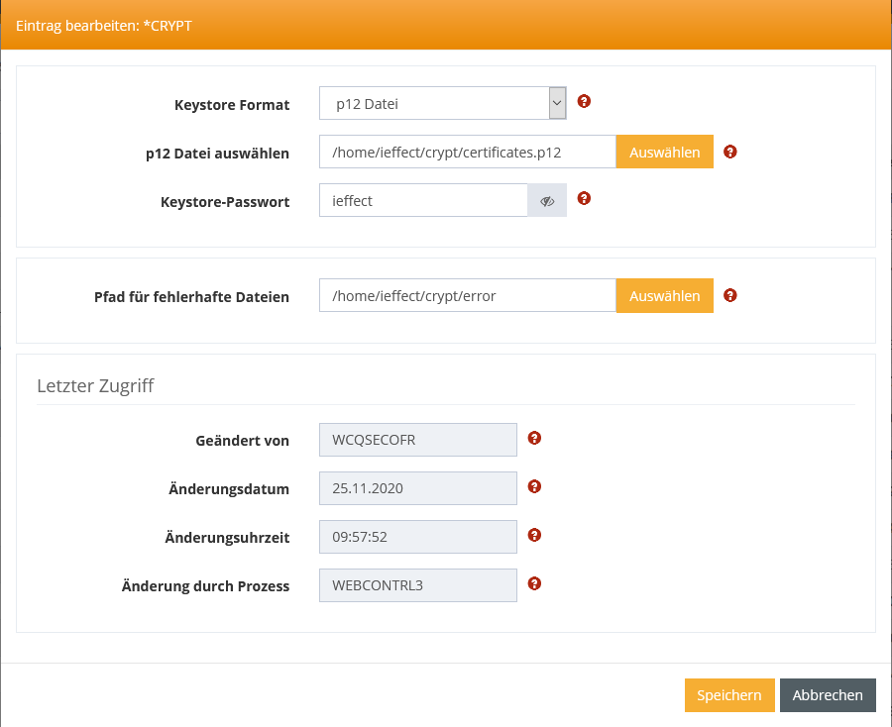892x727 pixels.
Task: Open help icon for Keystore-Passwort
Action: click(x=584, y=198)
